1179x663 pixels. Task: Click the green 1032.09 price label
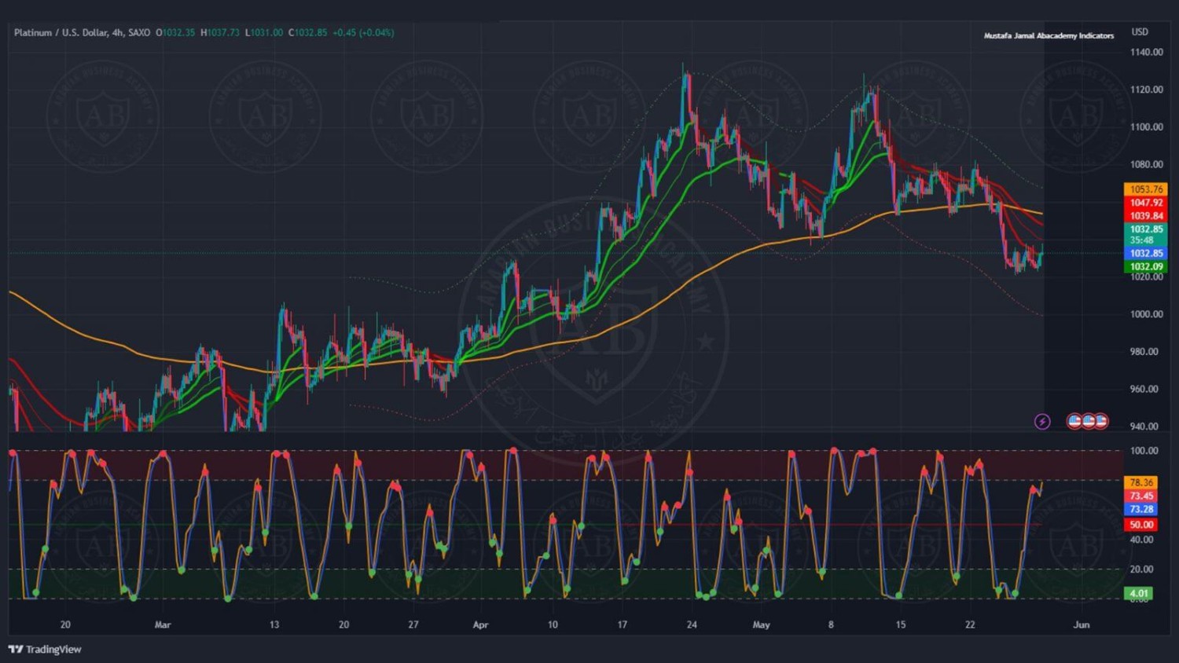tap(1145, 266)
